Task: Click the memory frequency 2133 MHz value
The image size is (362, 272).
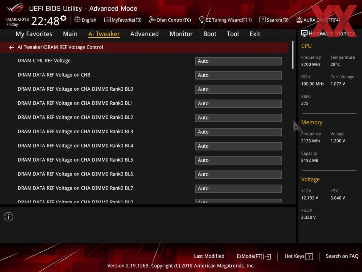Action: click(311, 141)
